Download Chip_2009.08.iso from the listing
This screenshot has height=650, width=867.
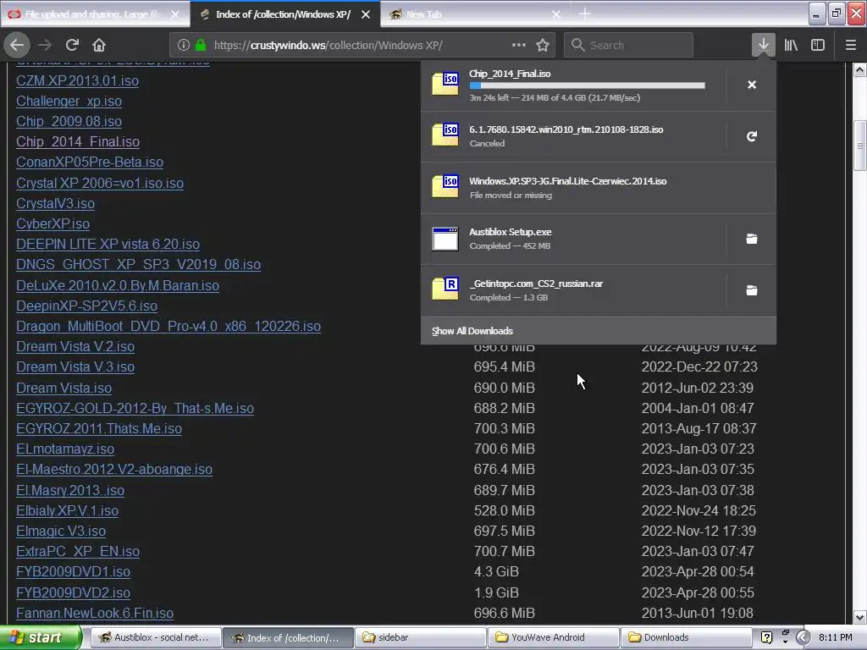[x=69, y=122]
